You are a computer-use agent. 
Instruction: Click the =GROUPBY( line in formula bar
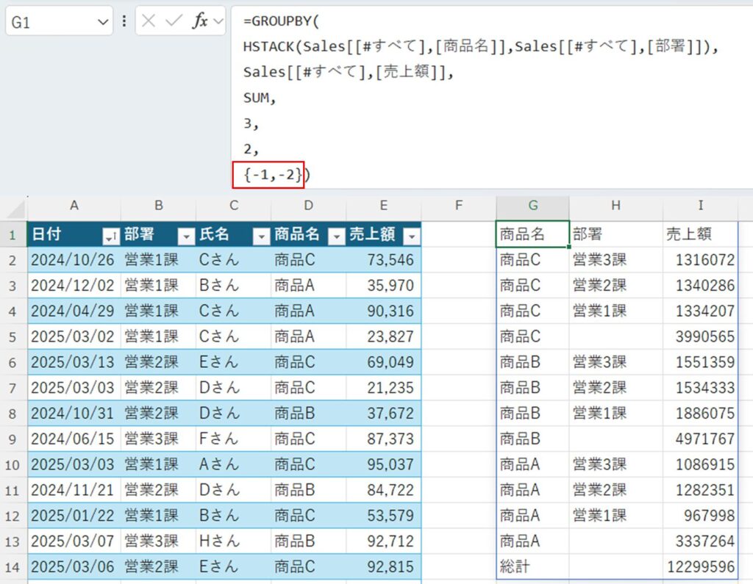point(281,21)
